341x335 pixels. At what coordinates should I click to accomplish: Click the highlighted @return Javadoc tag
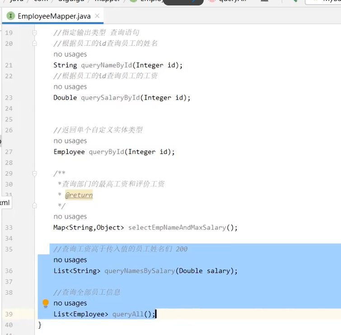(79, 195)
